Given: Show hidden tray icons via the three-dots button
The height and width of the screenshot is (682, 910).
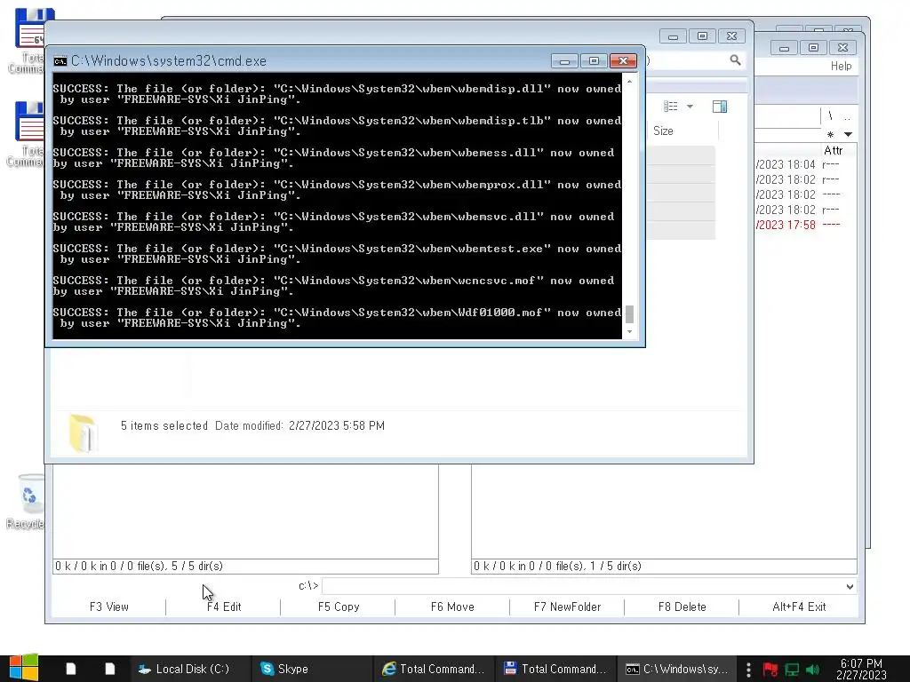Looking at the screenshot, I should 748,670.
